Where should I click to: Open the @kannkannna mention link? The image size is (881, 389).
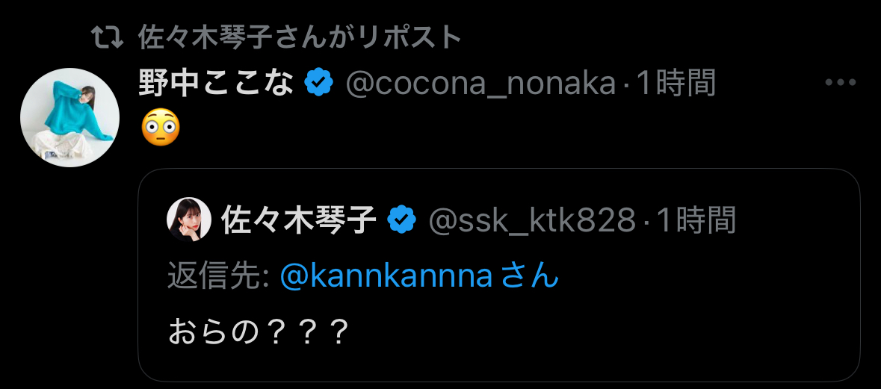[386, 278]
